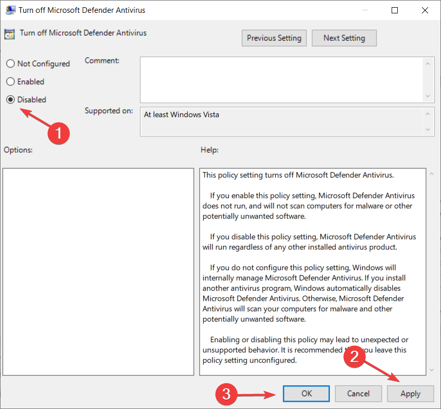Click the 'Supported on:' label

(109, 111)
